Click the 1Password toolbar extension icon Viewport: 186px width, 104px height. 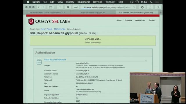[x=60, y=7]
